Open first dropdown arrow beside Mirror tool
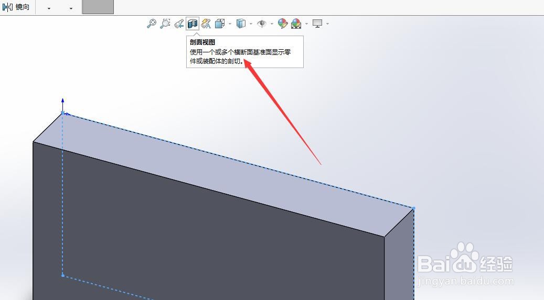Viewport: 544px width, 300px height. click(x=49, y=8)
